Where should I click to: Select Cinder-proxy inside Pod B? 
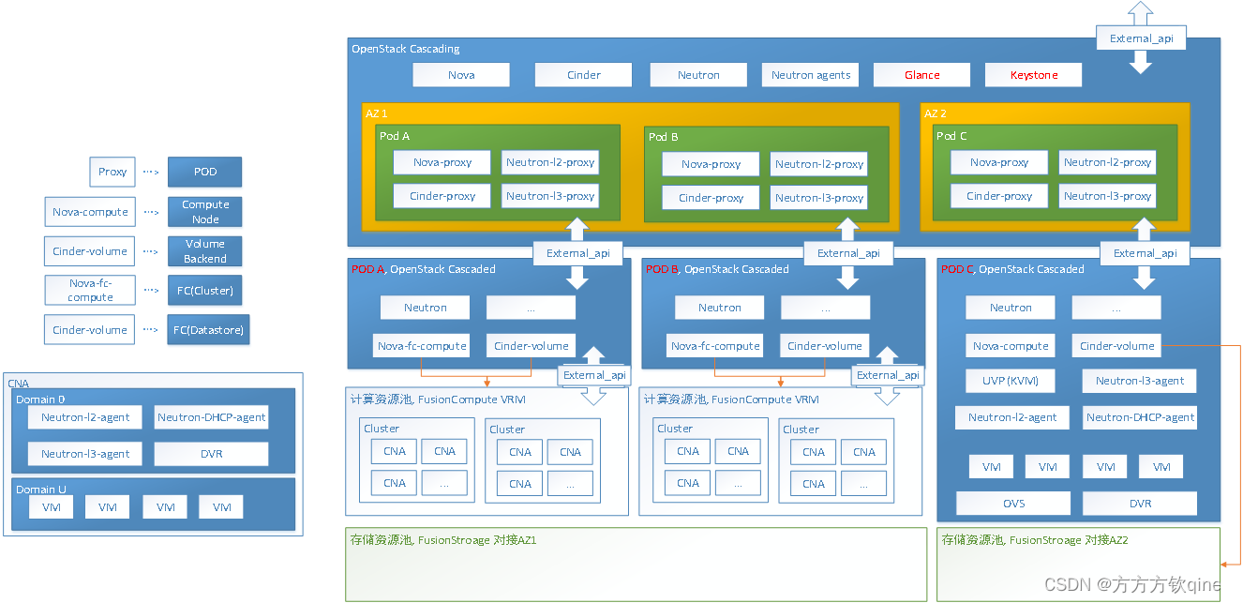(711, 198)
